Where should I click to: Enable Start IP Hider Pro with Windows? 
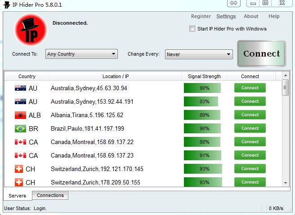(x=192, y=29)
